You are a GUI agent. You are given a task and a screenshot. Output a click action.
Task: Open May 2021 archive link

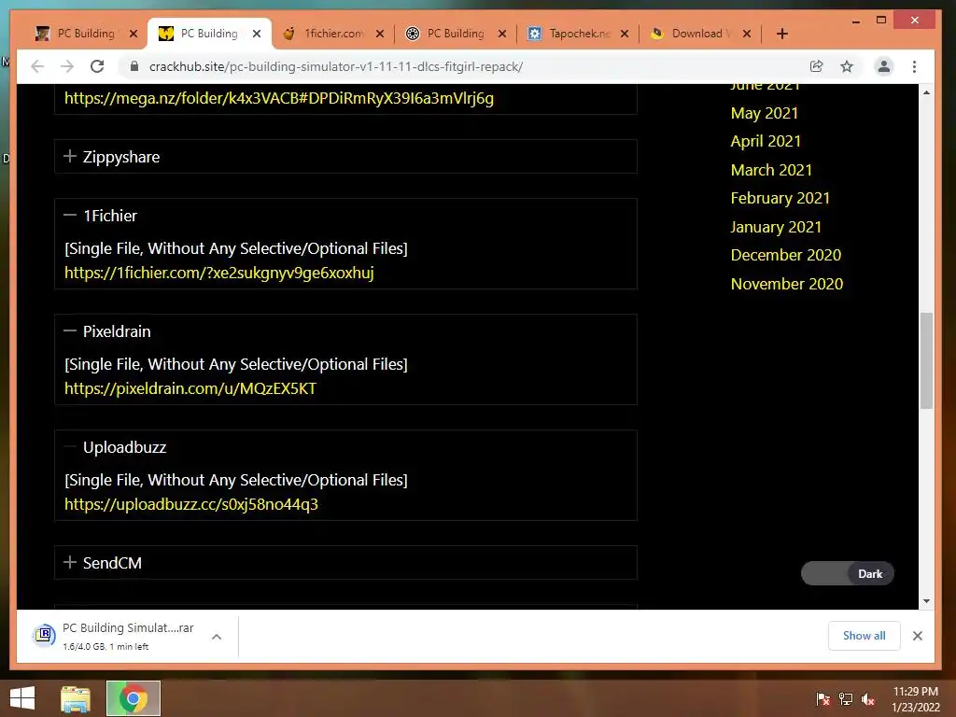tap(764, 113)
